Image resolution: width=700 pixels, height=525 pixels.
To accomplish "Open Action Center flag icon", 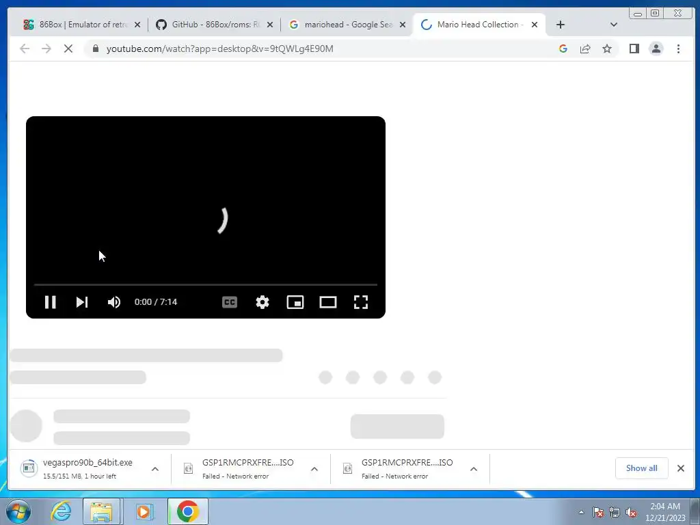I will tap(598, 512).
